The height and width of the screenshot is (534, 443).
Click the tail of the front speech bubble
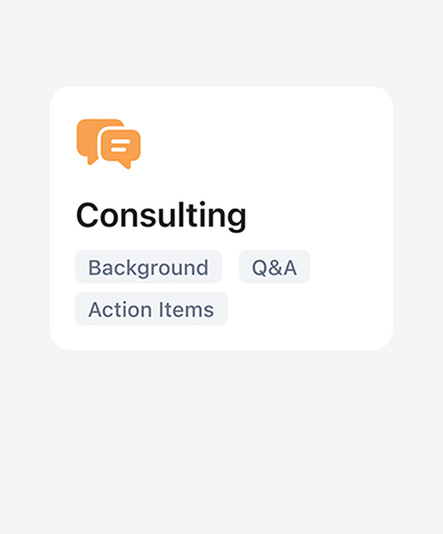(x=128, y=164)
